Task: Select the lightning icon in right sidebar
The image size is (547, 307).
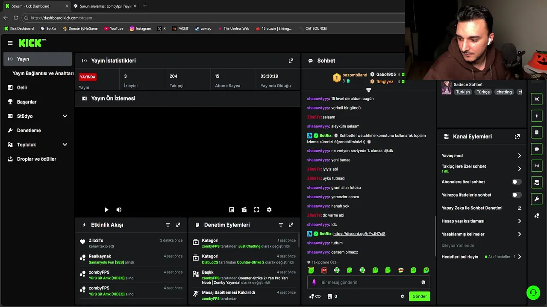Action: (537, 116)
